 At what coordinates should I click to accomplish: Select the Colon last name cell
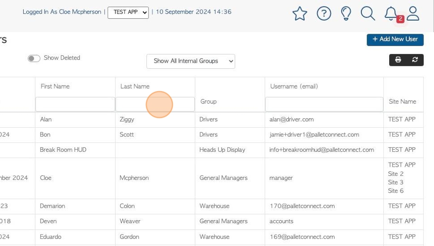pyautogui.click(x=127, y=206)
